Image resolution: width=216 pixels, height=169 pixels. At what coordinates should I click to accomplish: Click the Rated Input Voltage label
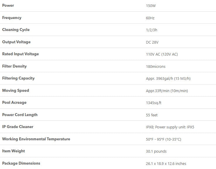pos(20,54)
